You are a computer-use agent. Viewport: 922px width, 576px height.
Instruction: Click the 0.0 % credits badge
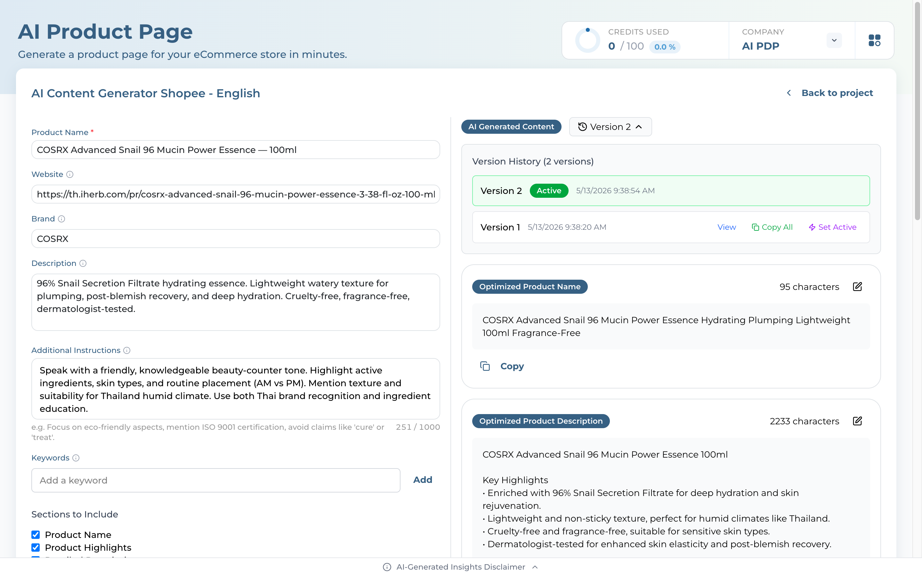[x=665, y=47]
